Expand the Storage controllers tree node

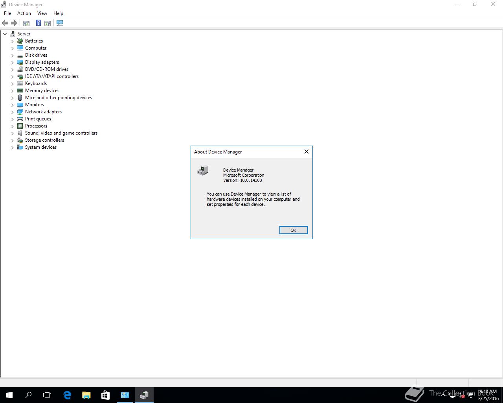coord(13,140)
